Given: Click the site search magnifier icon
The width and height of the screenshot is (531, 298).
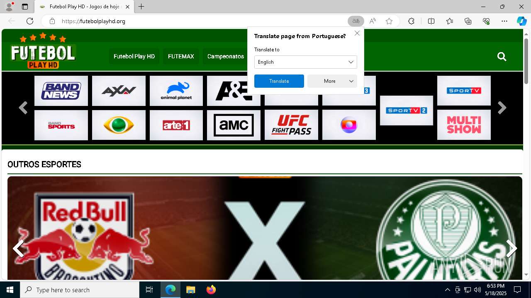Looking at the screenshot, I should [x=502, y=57].
